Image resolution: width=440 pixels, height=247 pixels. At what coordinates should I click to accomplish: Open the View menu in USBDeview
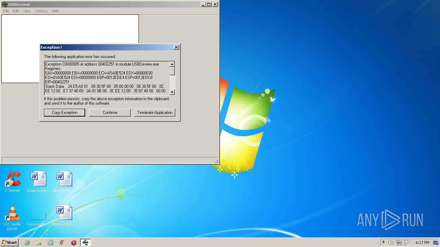pos(27,11)
